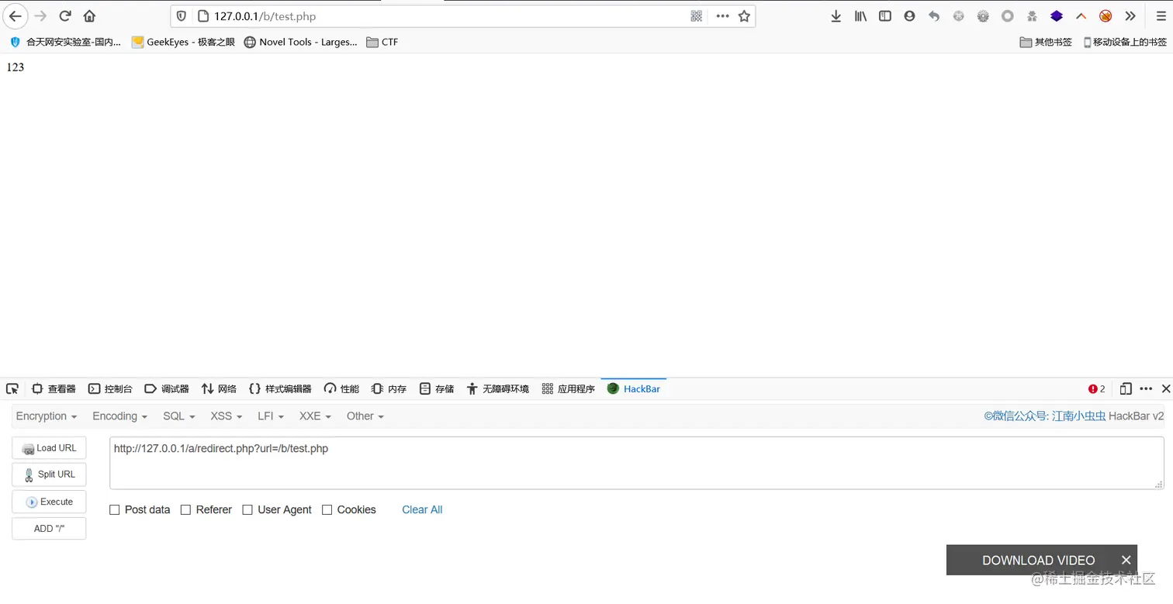Screen dimensions: 1173x604
Task: Open the 移动设备上的书签 folder
Action: point(1124,42)
